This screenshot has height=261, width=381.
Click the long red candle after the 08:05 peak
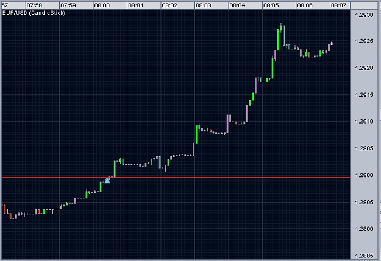(x=283, y=35)
